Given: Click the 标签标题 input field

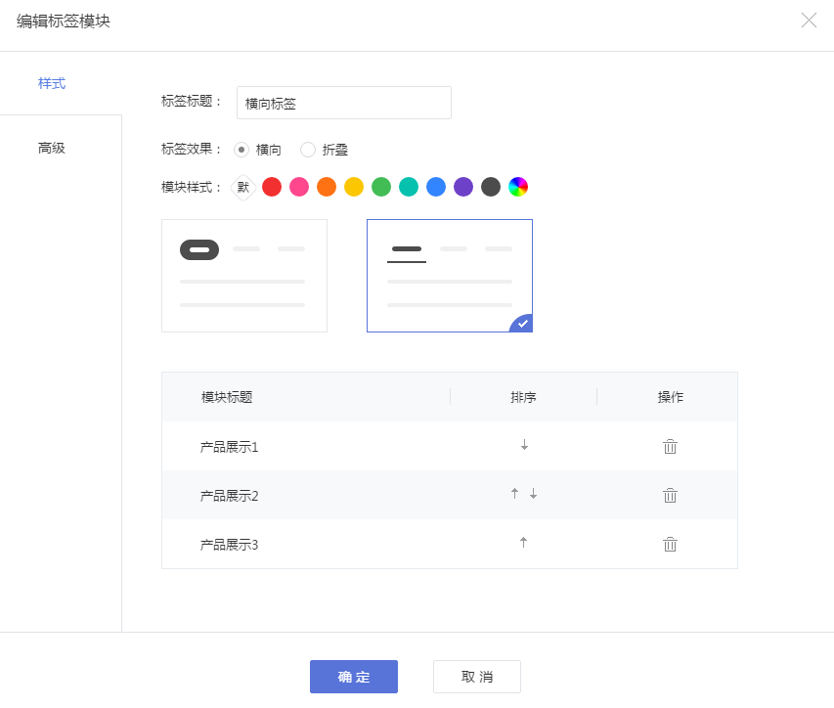Looking at the screenshot, I should pyautogui.click(x=343, y=103).
